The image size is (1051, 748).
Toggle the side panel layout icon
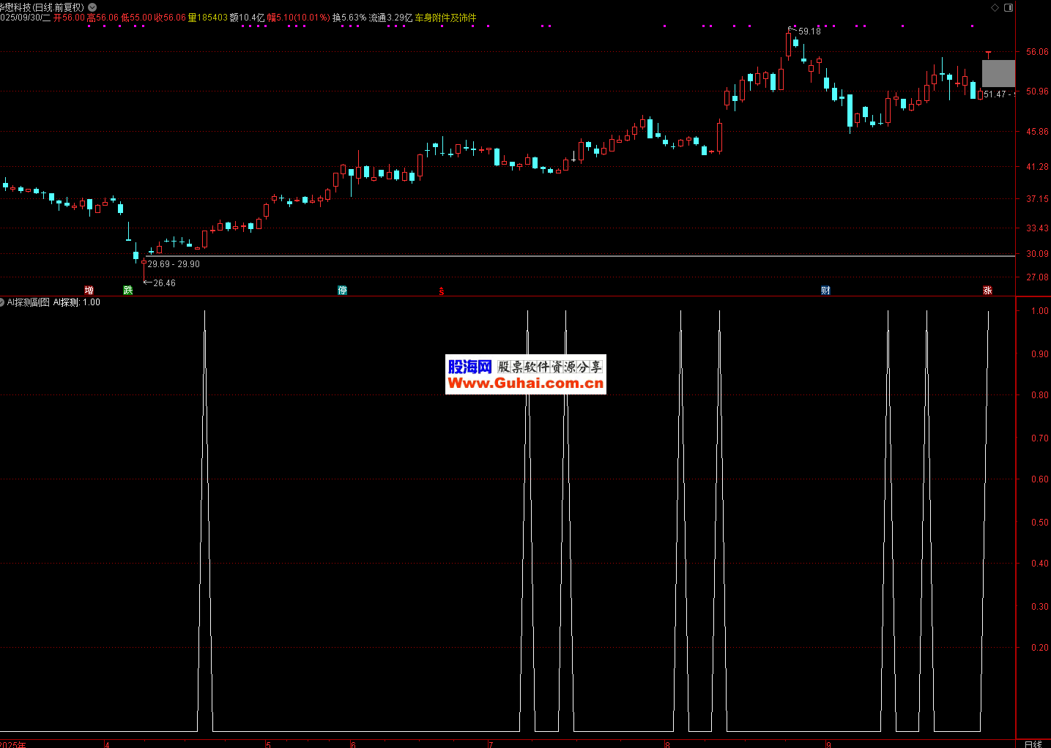pyautogui.click(x=1009, y=7)
